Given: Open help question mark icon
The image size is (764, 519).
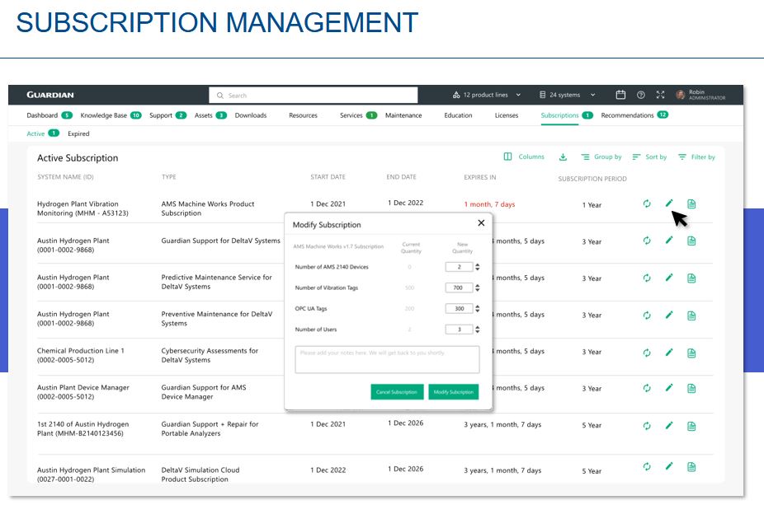Looking at the screenshot, I should [x=641, y=95].
